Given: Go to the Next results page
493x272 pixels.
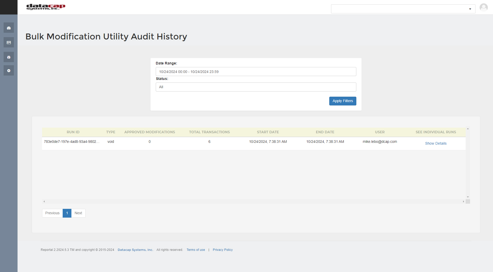Looking at the screenshot, I should click(x=78, y=213).
